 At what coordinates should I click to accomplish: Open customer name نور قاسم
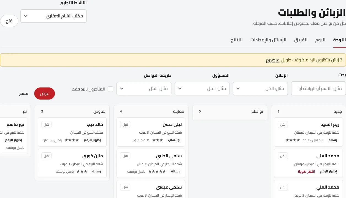15,125
